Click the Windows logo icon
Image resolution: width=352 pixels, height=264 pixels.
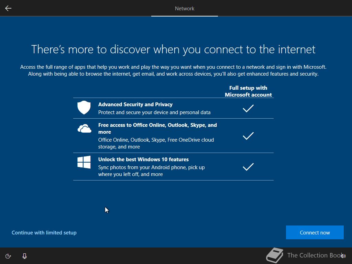coord(84,162)
